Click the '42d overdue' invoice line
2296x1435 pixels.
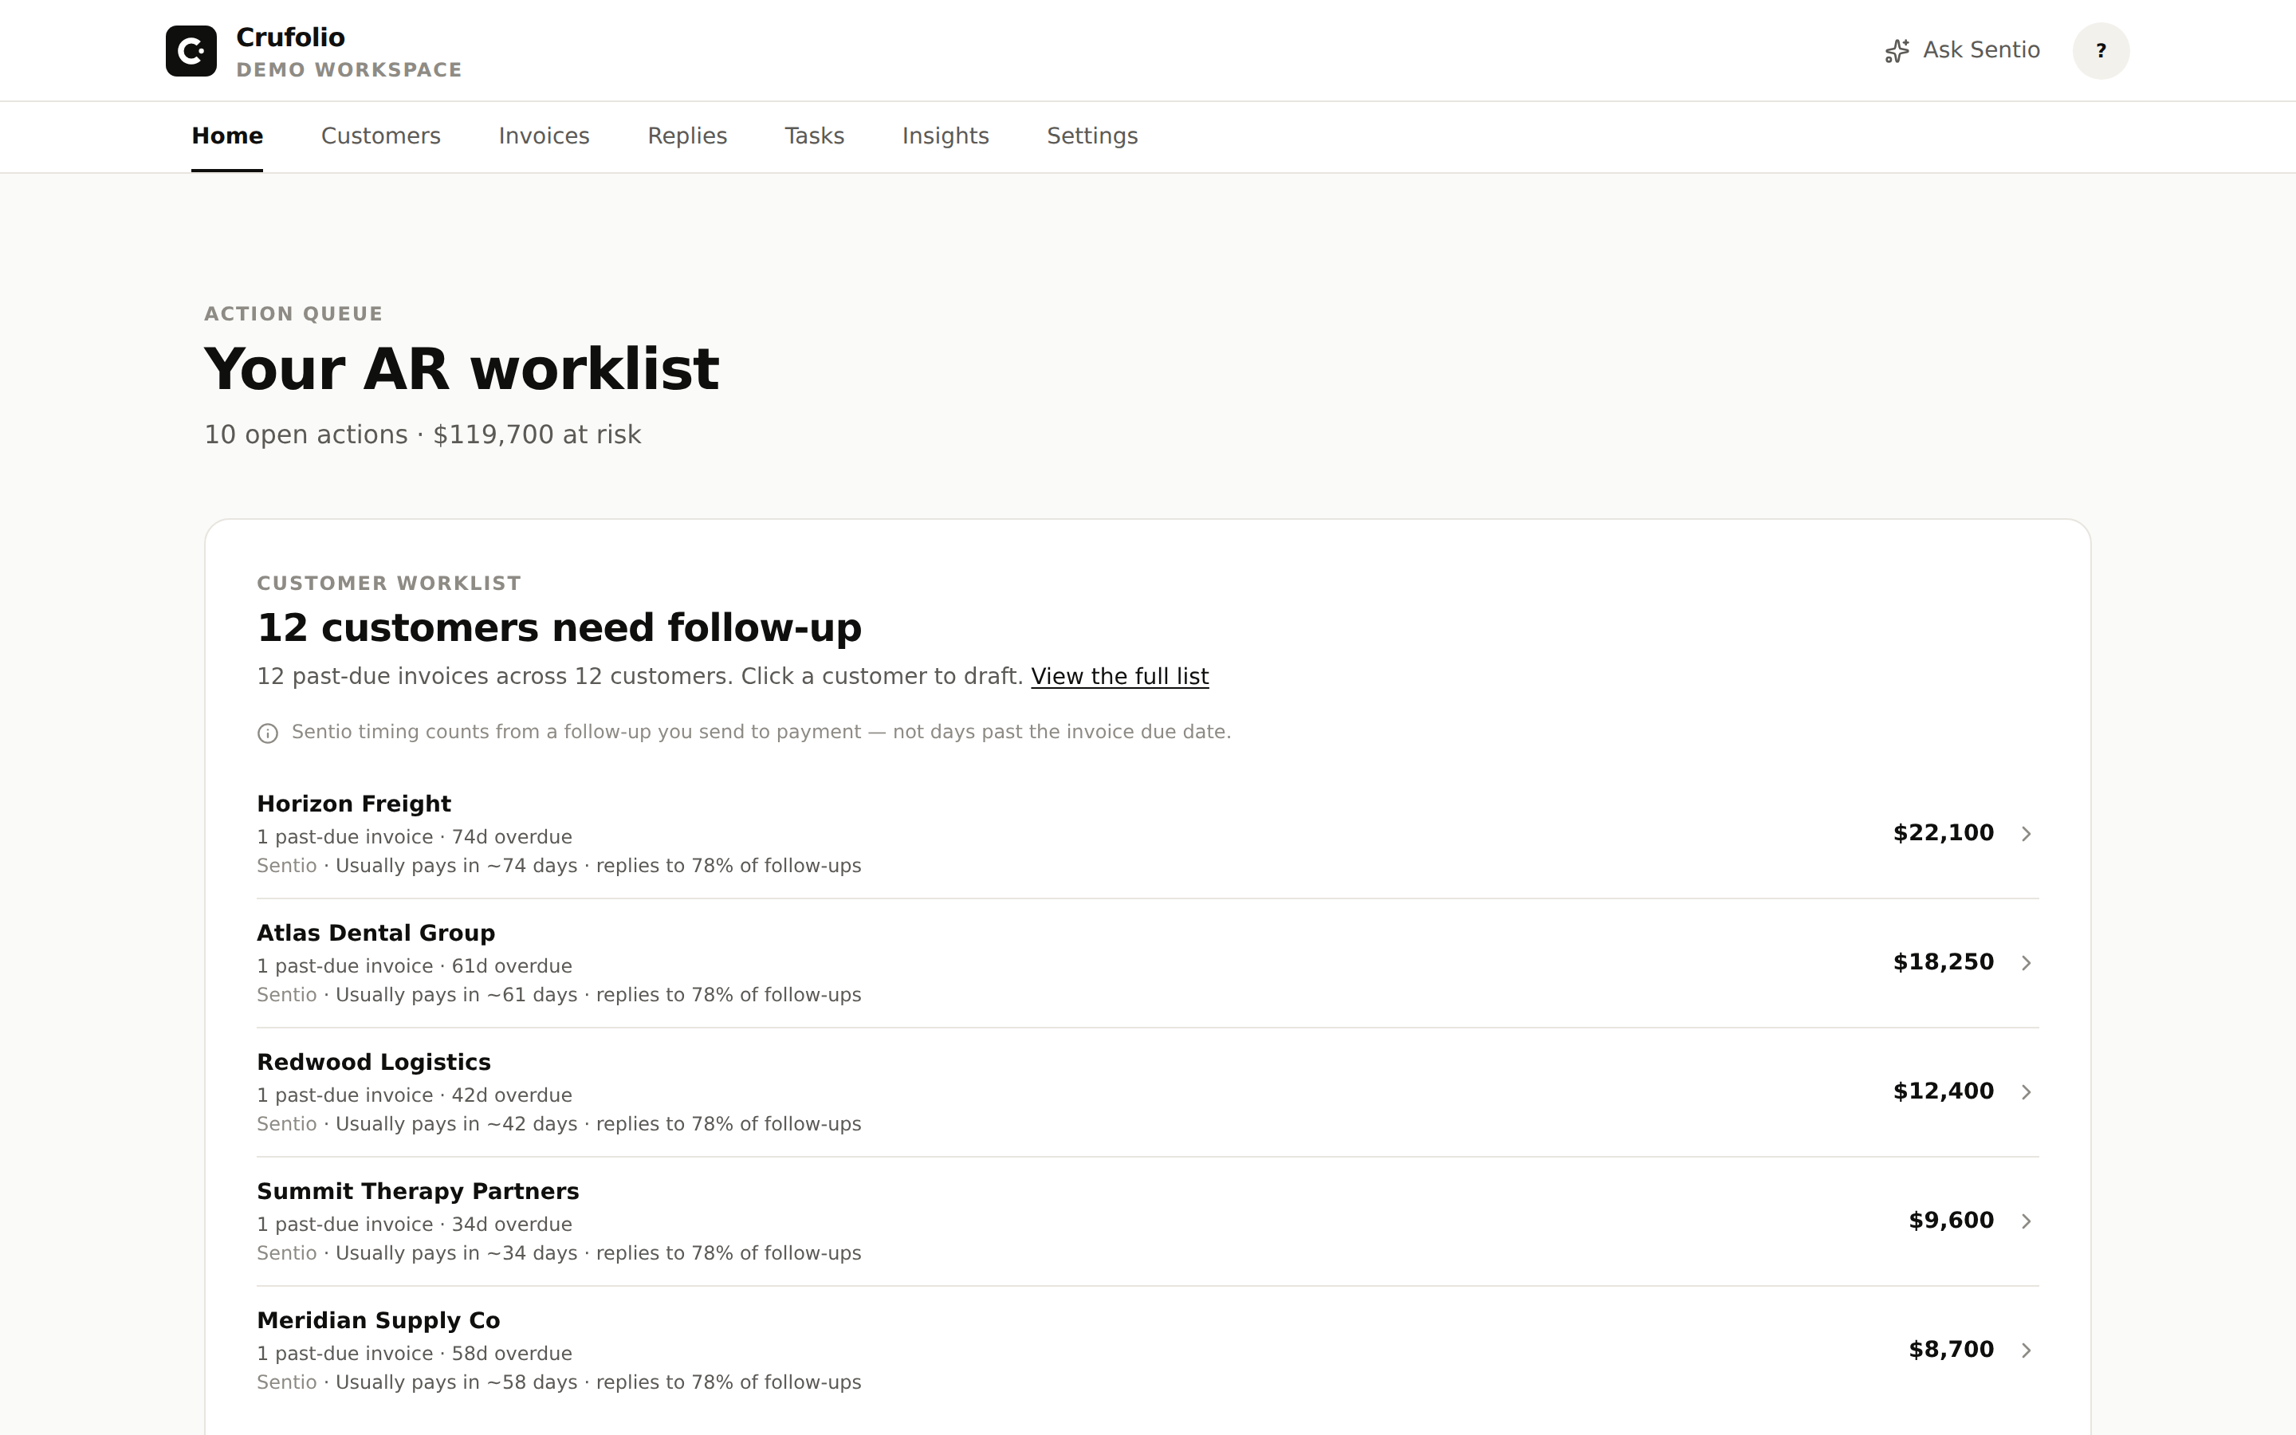(x=415, y=1095)
